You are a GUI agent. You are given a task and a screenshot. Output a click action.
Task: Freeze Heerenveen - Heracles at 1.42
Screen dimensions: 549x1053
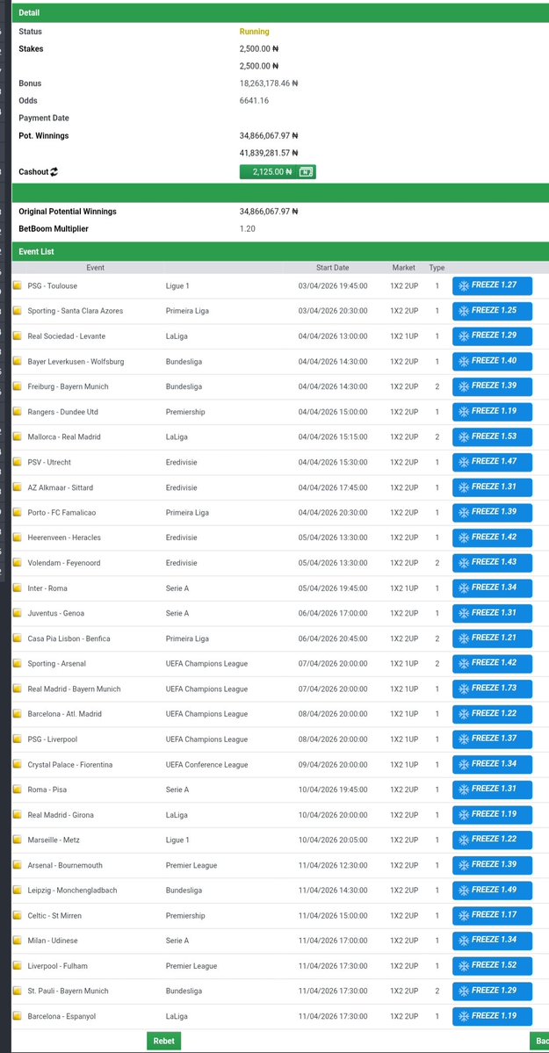492,537
